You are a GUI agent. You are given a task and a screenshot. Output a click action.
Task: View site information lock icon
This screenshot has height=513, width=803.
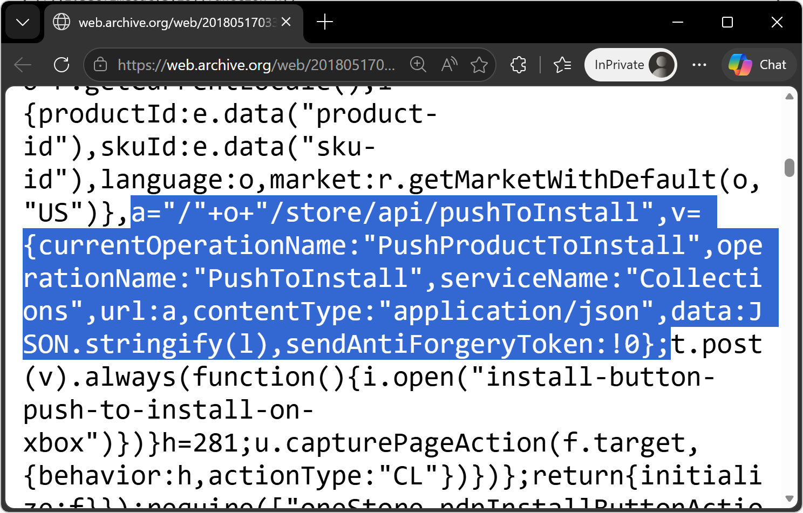(100, 65)
